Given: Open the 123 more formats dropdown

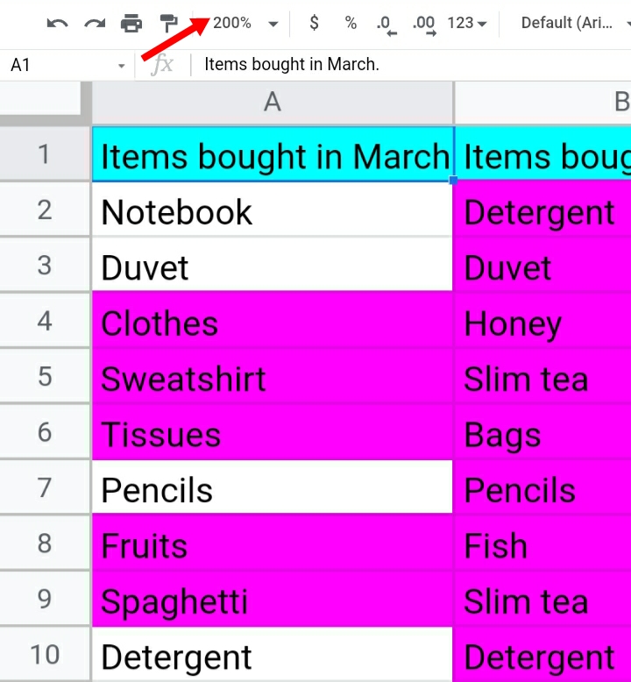Looking at the screenshot, I should click(x=467, y=23).
